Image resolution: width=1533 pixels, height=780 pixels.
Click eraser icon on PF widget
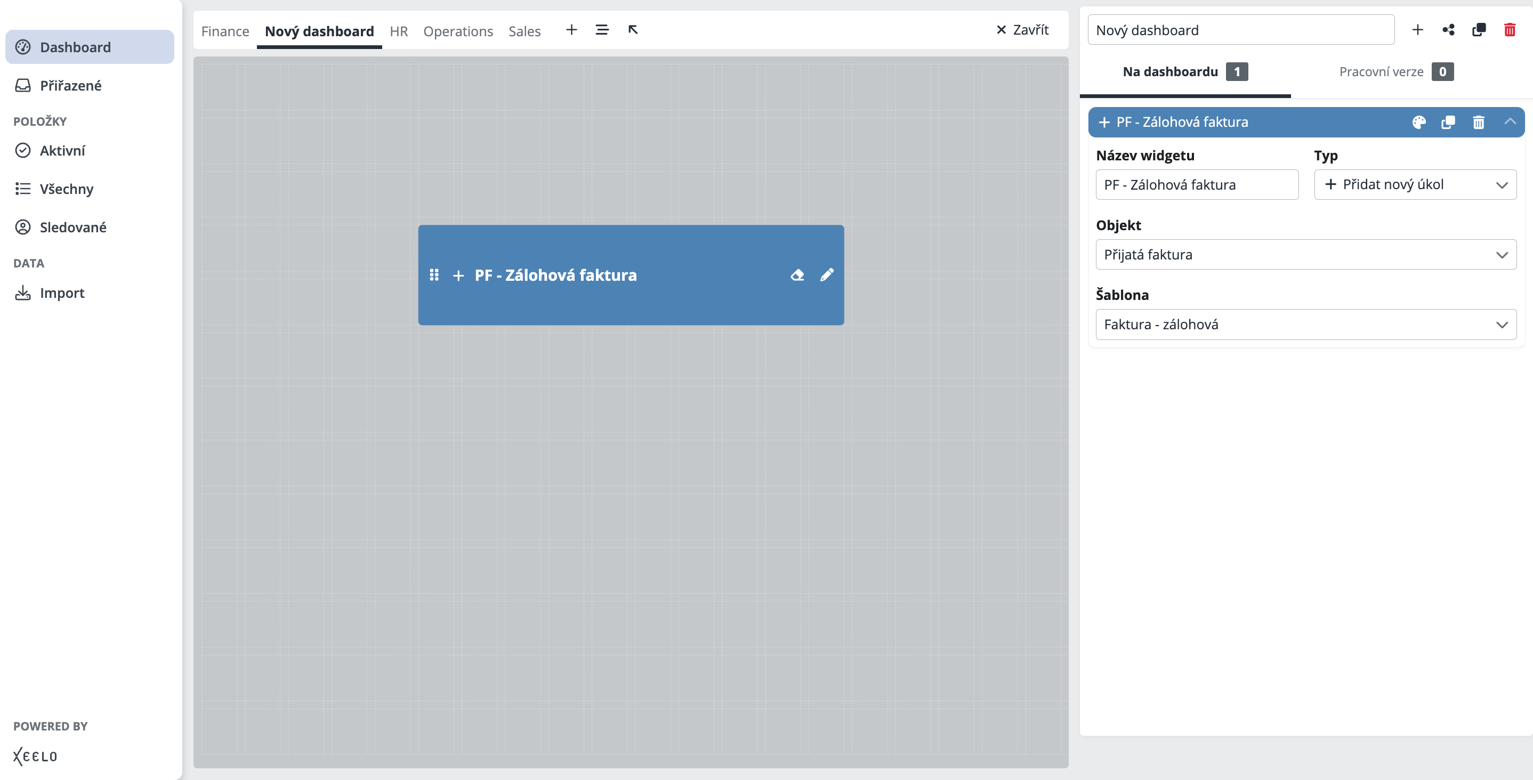797,275
